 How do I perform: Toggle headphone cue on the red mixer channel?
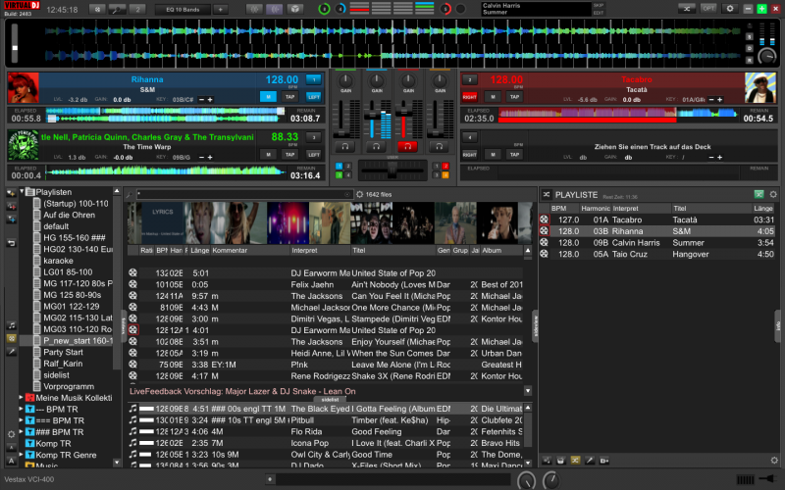pos(407,146)
